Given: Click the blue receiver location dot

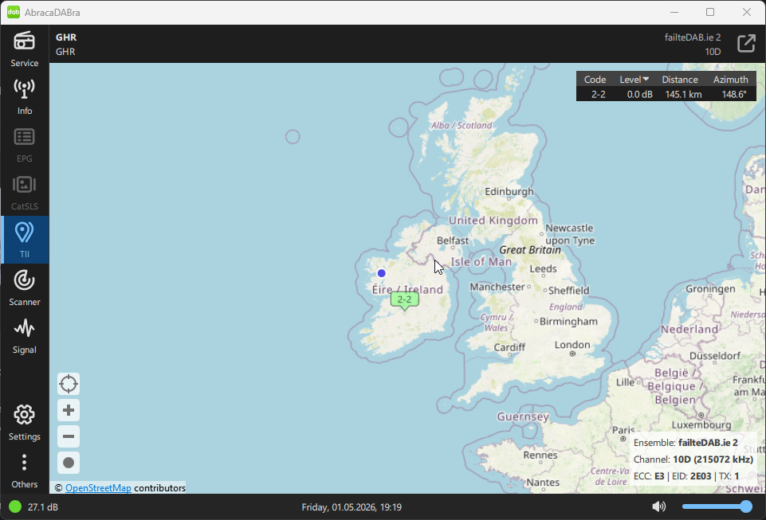Looking at the screenshot, I should click(x=382, y=273).
